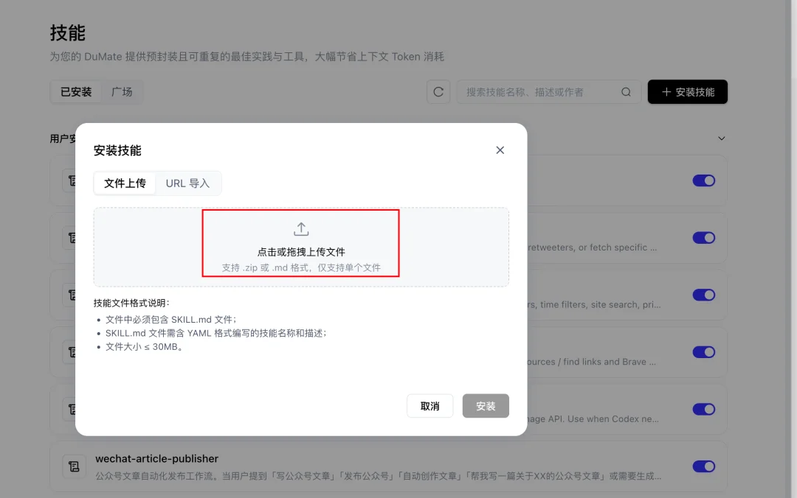Switch to the URL 导入 tab
Image resolution: width=797 pixels, height=498 pixels.
189,183
